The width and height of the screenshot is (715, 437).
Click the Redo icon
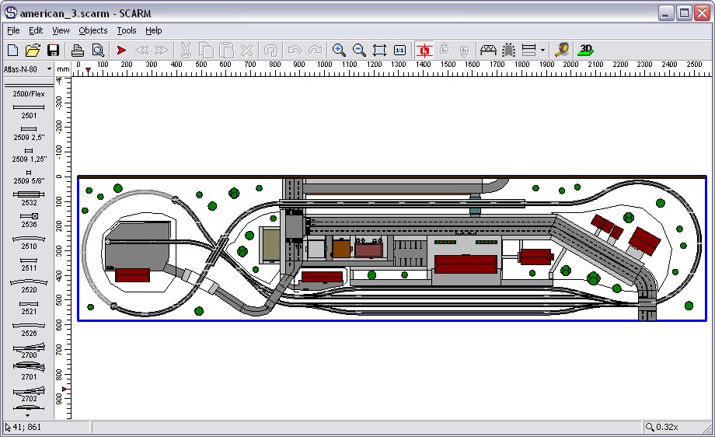(315, 50)
